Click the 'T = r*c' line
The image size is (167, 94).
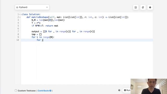tap(36, 23)
